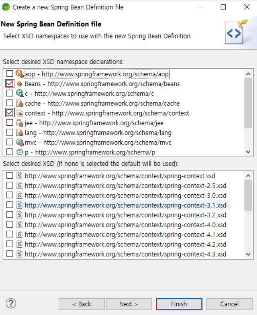Check the spring-context-4.1.xsd checkbox

tap(9, 234)
